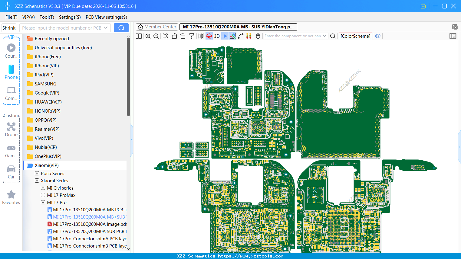
Task: Collapse the MI 17 Pro tree node
Action: tap(43, 202)
